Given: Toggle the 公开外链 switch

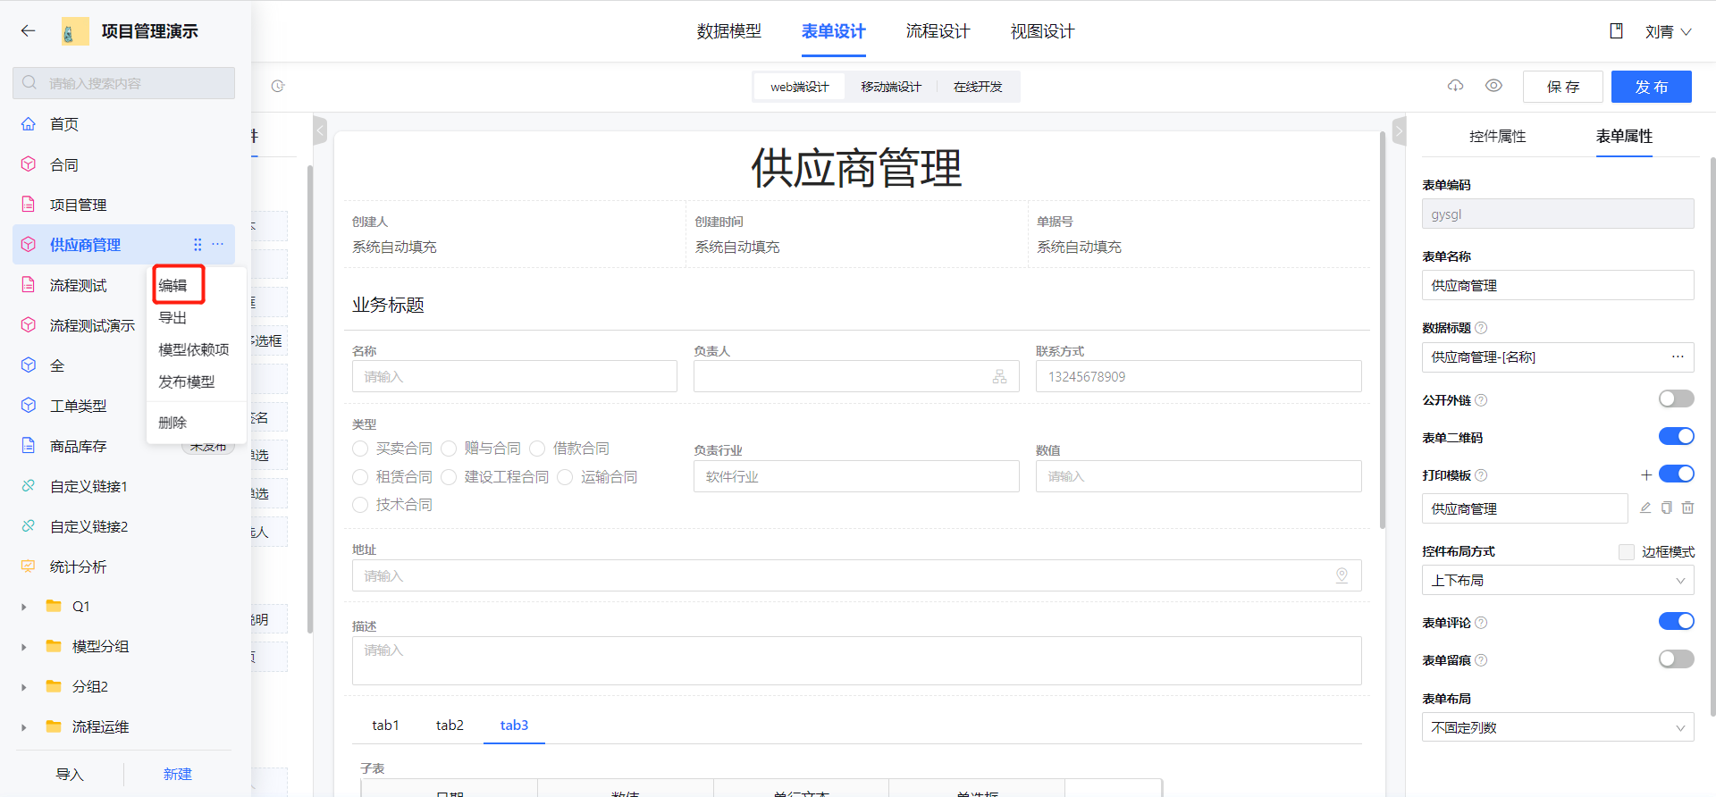Looking at the screenshot, I should point(1676,398).
